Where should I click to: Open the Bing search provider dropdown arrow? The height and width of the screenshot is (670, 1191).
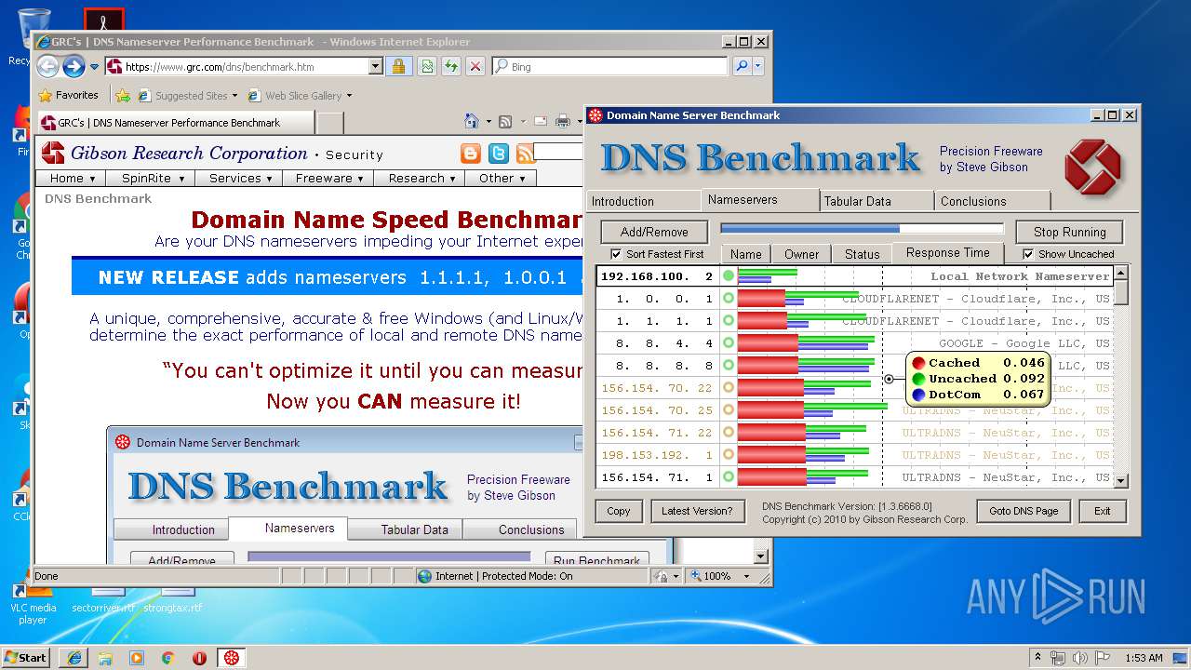coord(758,66)
